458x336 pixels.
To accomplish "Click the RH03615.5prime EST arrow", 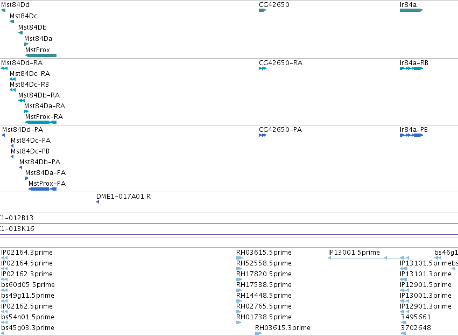I will tap(239, 258).
